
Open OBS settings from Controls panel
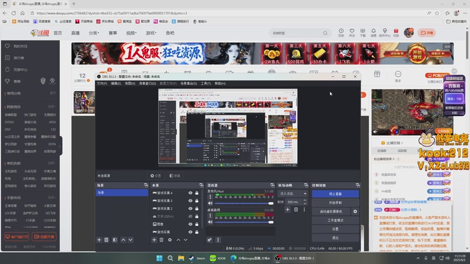tap(335, 229)
